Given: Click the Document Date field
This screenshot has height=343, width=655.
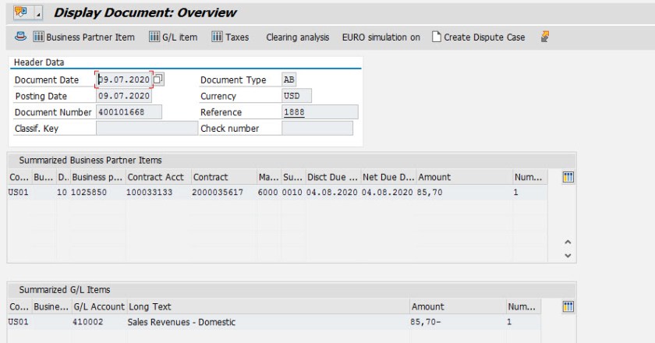Looking at the screenshot, I should 124,80.
